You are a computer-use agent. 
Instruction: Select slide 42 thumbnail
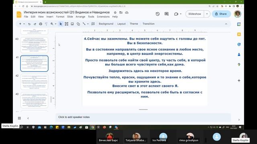point(34,82)
